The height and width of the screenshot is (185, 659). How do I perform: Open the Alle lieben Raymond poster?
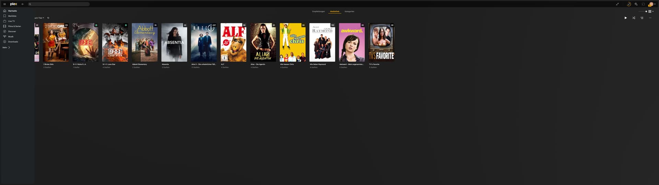[322, 42]
